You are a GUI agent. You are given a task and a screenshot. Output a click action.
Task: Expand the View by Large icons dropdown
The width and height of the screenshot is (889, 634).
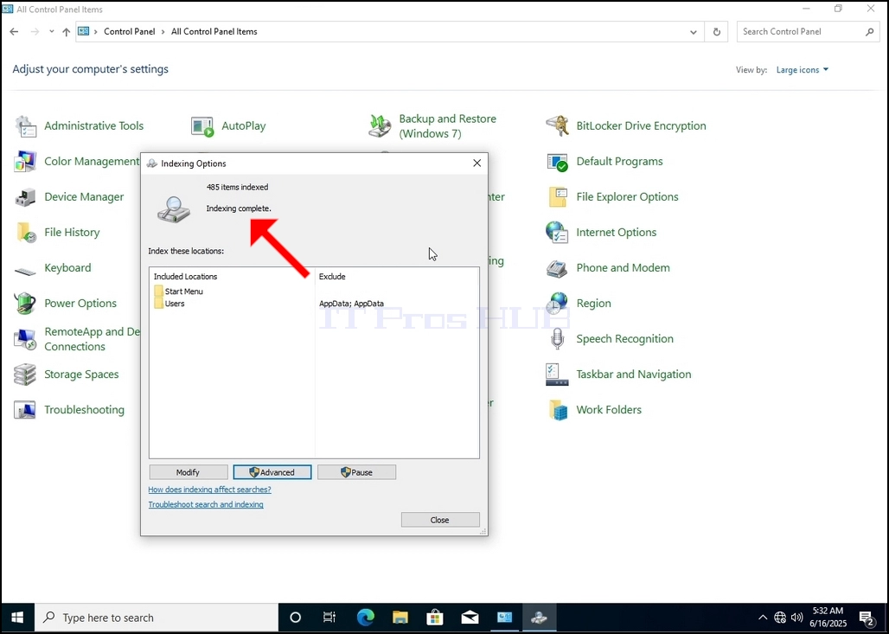tap(803, 70)
